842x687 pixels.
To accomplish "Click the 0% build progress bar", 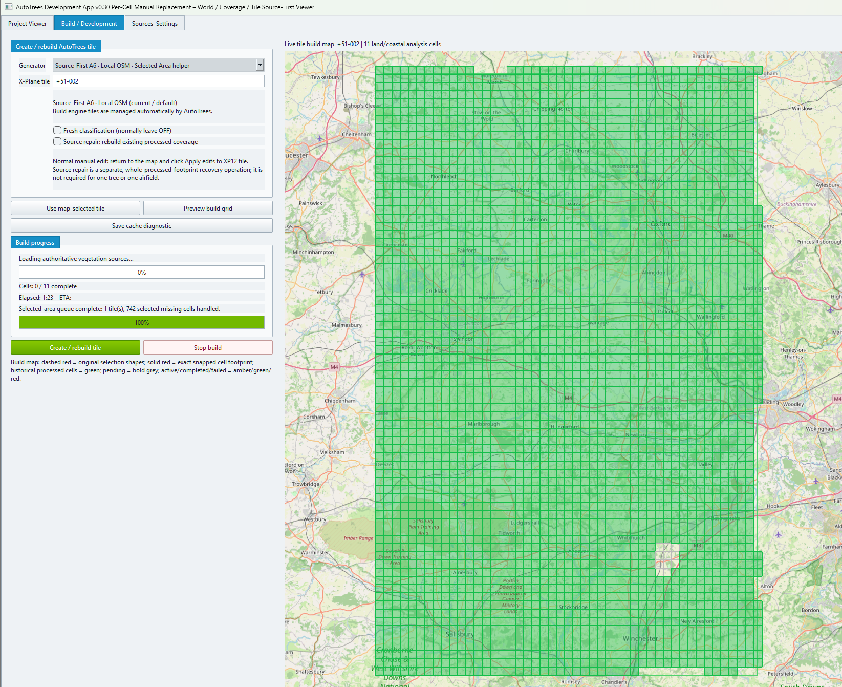I will 142,272.
